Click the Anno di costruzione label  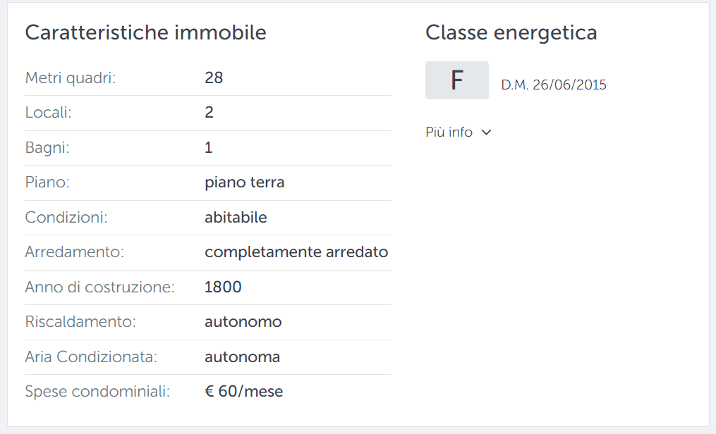(100, 287)
